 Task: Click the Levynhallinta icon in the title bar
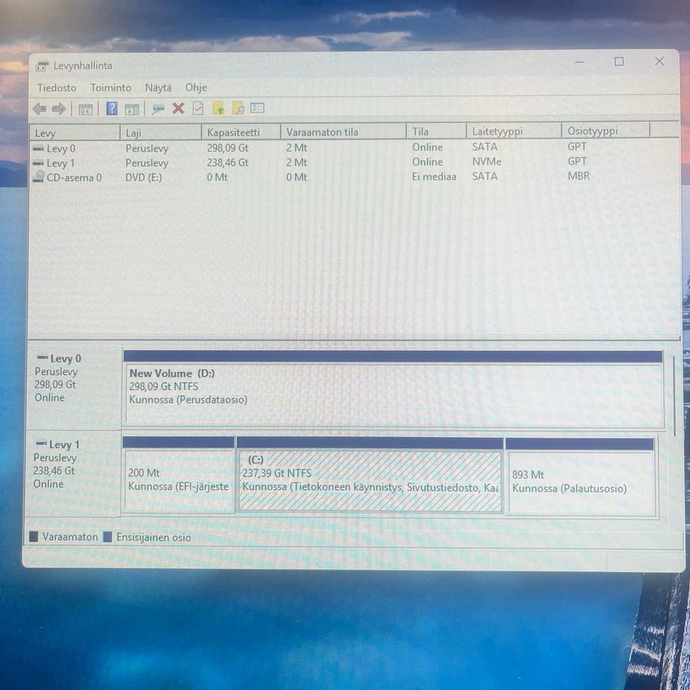pos(42,66)
